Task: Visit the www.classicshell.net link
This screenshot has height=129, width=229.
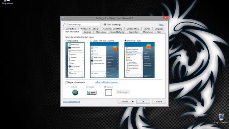Action: [72, 102]
